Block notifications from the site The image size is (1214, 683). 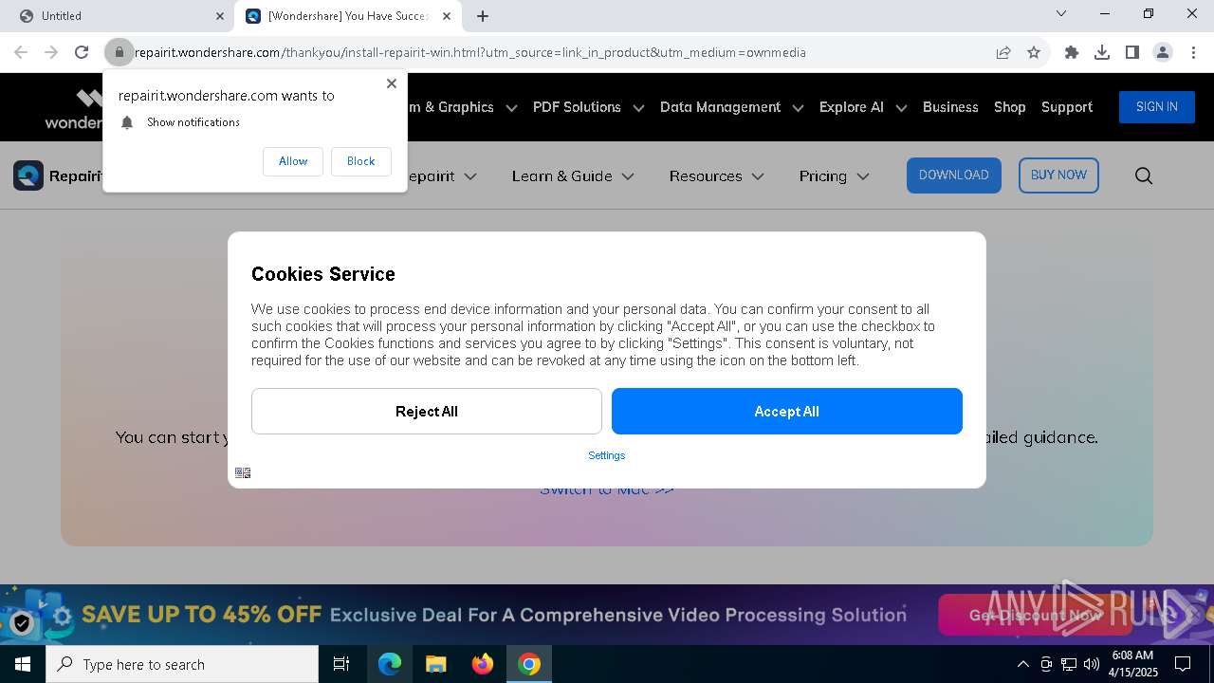tap(360, 161)
